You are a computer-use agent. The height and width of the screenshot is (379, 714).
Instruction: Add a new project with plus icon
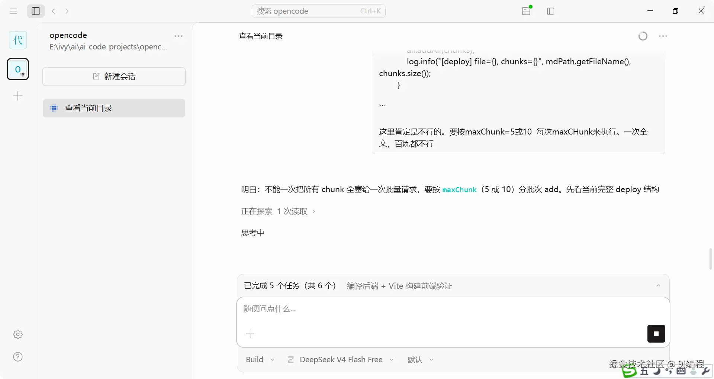click(x=18, y=96)
